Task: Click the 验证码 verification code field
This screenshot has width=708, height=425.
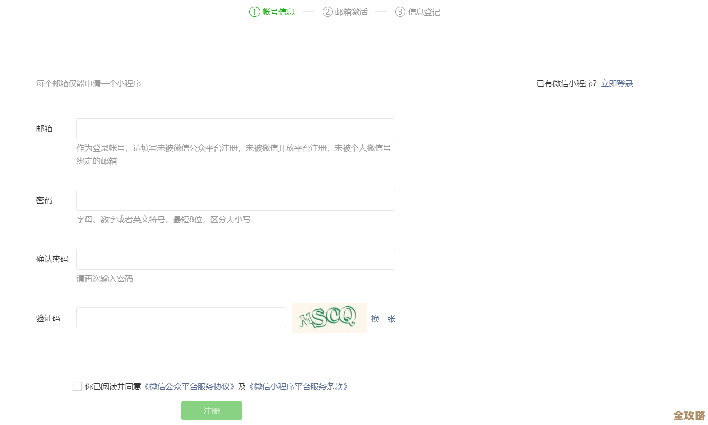Action: (181, 318)
